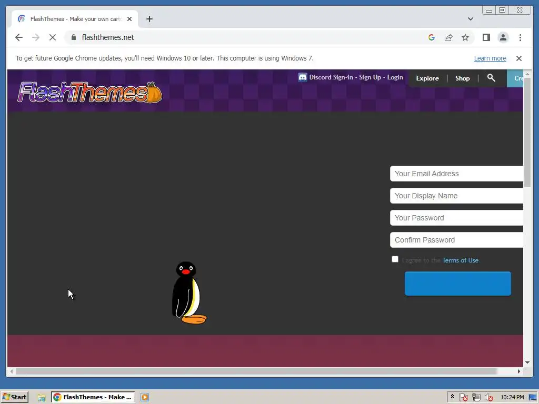Stop loading the page
539x404 pixels.
[x=53, y=37]
